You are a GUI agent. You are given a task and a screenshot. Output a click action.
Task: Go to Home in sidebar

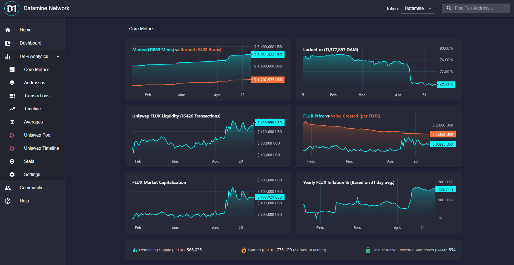click(33, 30)
